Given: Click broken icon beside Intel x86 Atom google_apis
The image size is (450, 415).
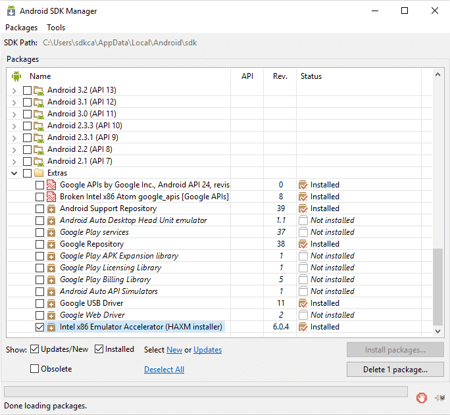Looking at the screenshot, I should 51,197.
